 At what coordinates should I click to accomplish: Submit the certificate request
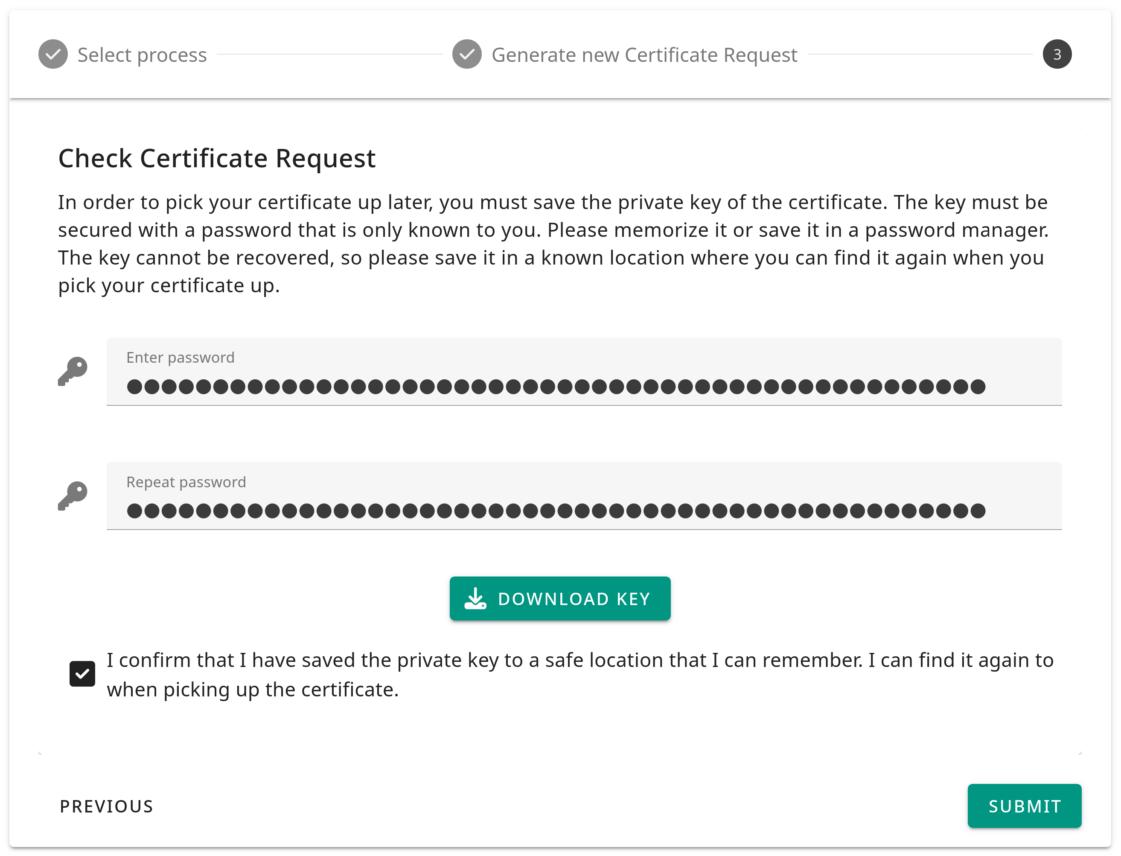pos(1024,806)
